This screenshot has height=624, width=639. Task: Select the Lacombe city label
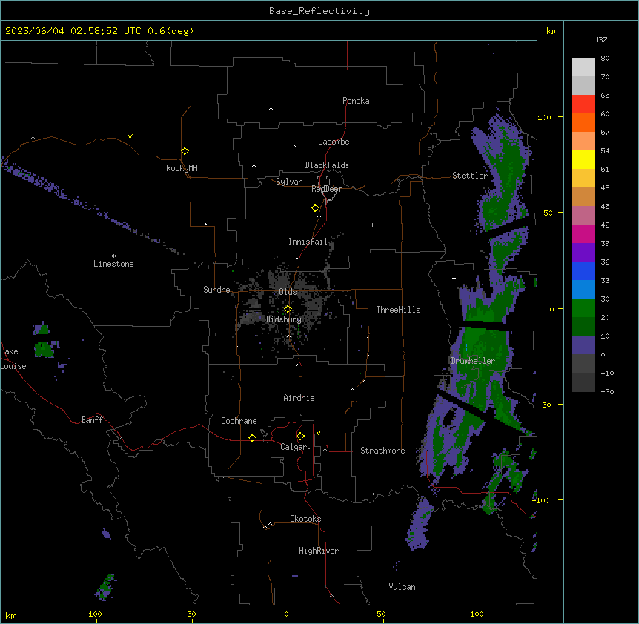click(x=334, y=142)
